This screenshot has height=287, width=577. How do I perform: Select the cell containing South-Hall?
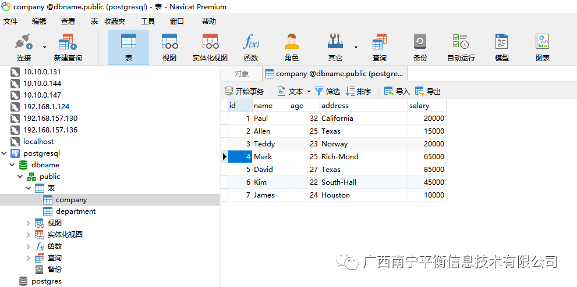[x=364, y=182]
